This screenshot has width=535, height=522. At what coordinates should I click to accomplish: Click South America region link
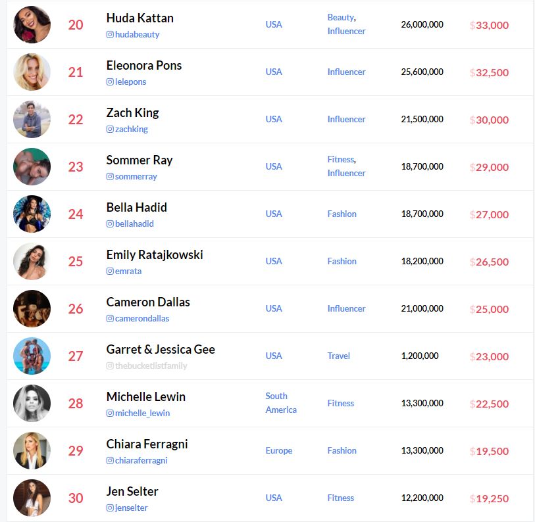(281, 403)
